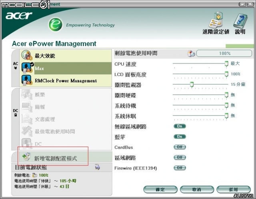Click the 最佳電池使用時間 profile icon
This screenshot has width=256, height=199.
(x=26, y=131)
